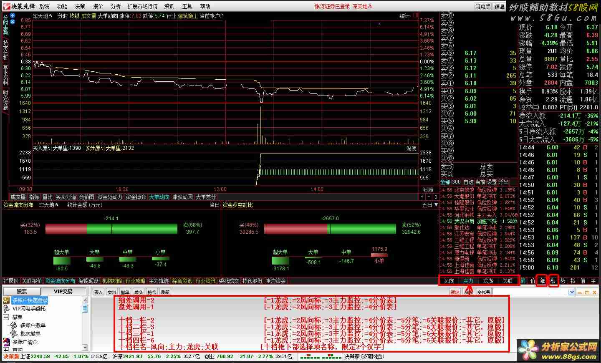Screen dimensions: 601x363
Task: Click the 闪电手 button at top right
Action: [483, 6]
